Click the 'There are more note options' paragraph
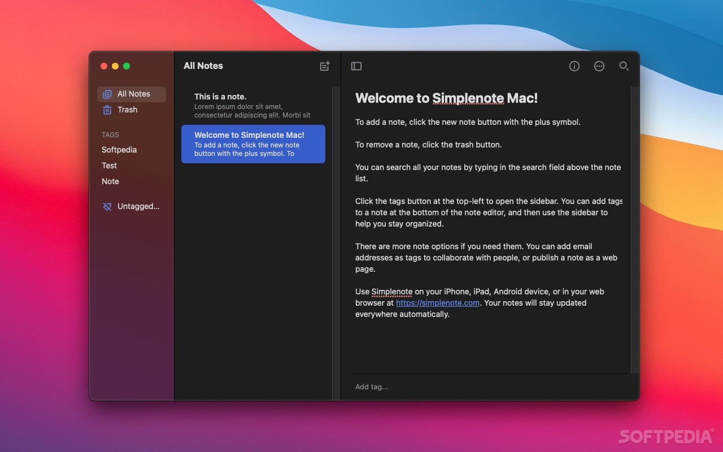This screenshot has width=723, height=452. (x=486, y=258)
